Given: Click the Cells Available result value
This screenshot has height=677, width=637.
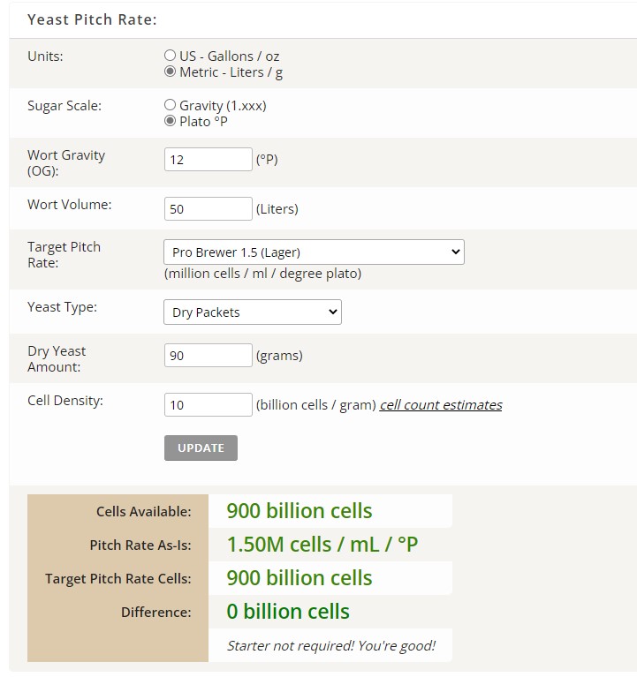Looking at the screenshot, I should pyautogui.click(x=300, y=511).
